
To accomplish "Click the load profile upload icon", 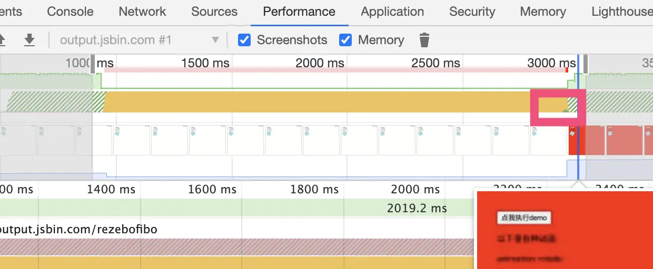I will click(2, 40).
